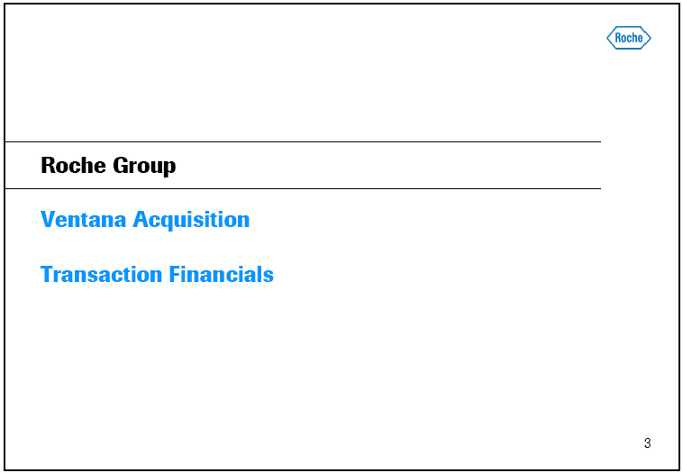The image size is (683, 473).
Task: Click the word Roche in the black heading
Action: tap(74, 166)
